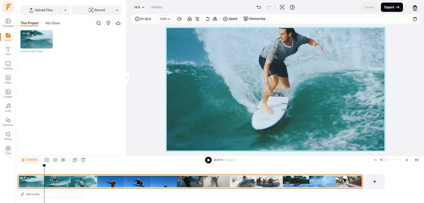Switch to This Project tab
This screenshot has height=203, width=424.
coord(29,23)
